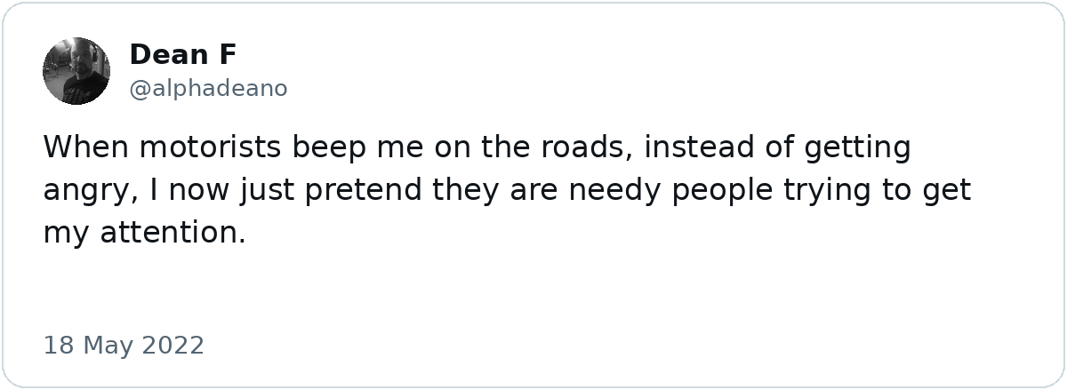This screenshot has width=1067, height=390.
Task: Click the 18 May 2022 timestamp
Action: pos(124,346)
